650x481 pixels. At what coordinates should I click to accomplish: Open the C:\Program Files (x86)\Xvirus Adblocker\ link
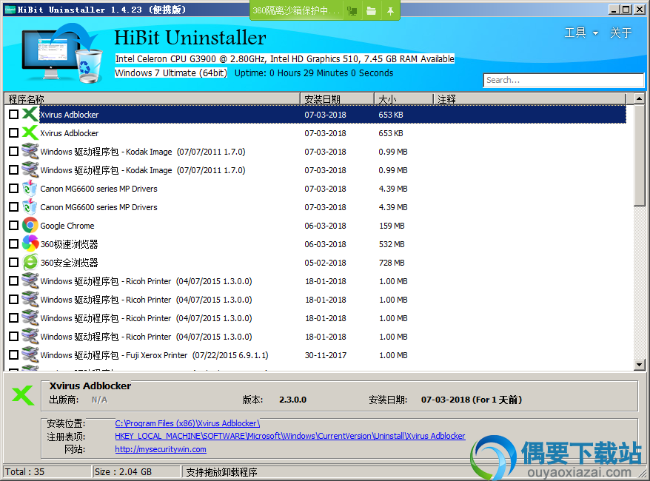(187, 423)
